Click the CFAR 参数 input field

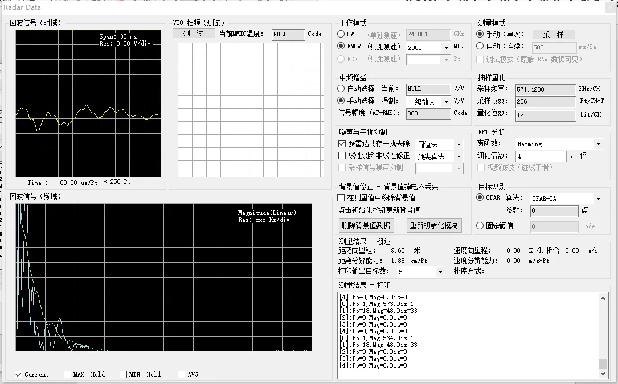pos(554,210)
